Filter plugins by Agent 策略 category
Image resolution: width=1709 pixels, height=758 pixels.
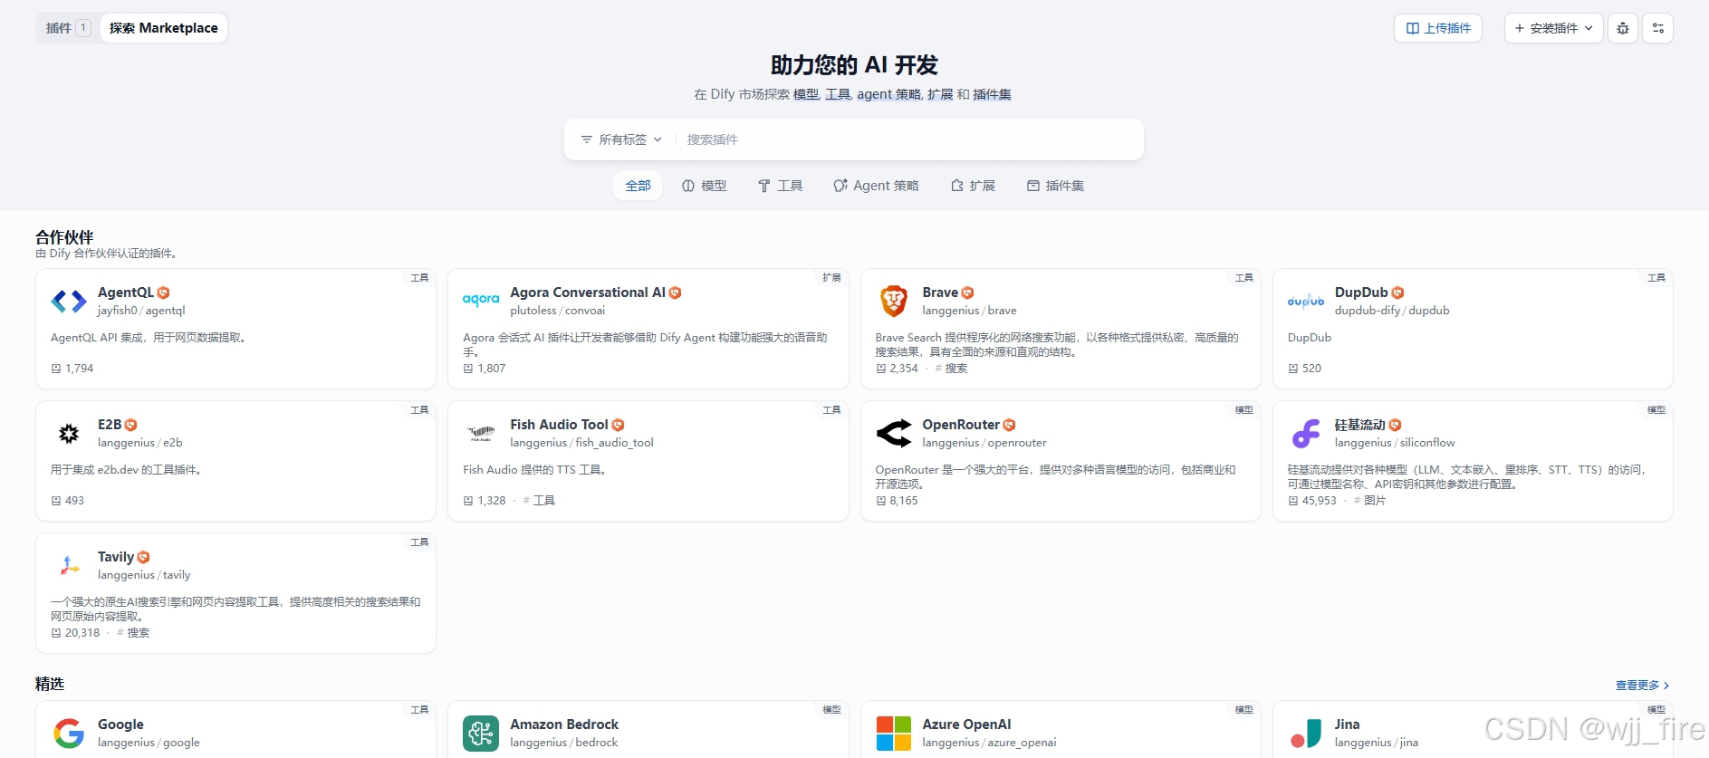[x=876, y=186]
